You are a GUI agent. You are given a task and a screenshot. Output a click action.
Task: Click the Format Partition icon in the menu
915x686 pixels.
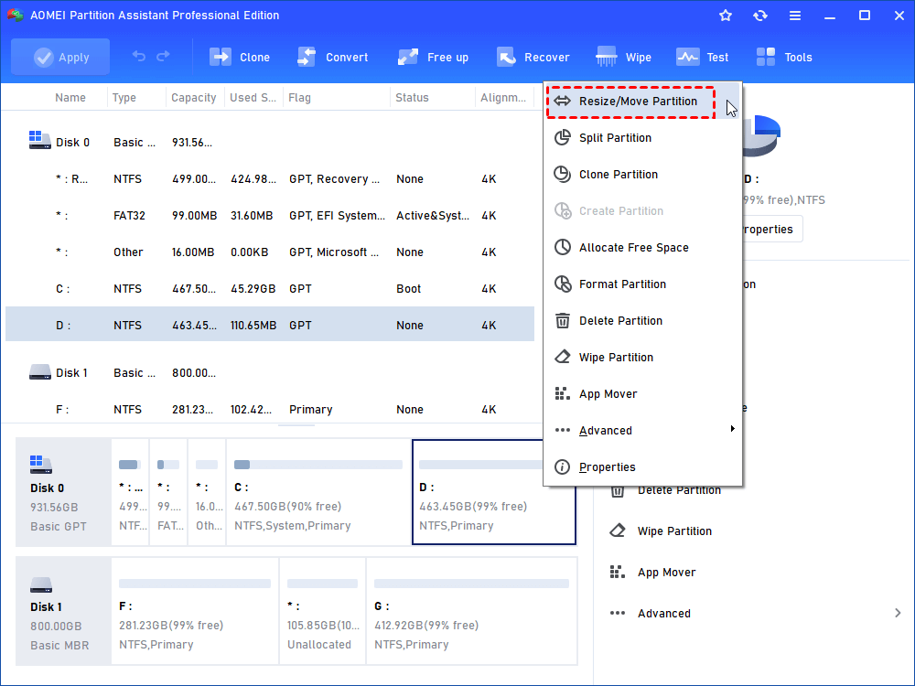(x=563, y=284)
